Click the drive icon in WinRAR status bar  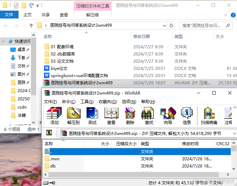pos(46,183)
